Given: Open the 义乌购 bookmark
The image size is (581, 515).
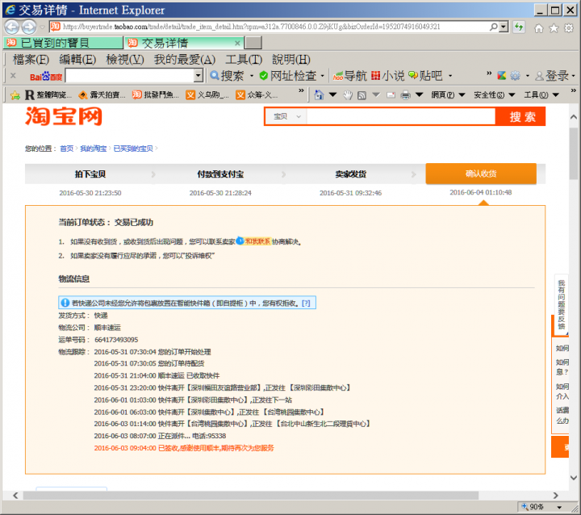Looking at the screenshot, I should (207, 95).
